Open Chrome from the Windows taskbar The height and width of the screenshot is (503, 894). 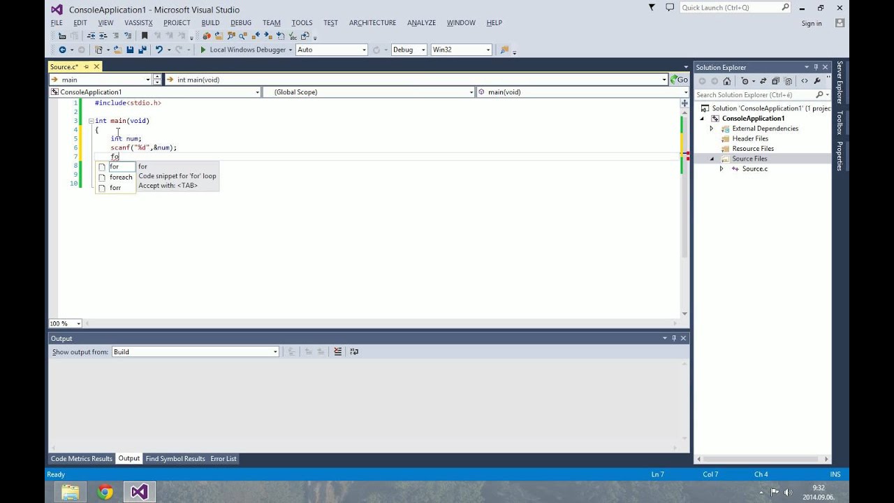[x=105, y=492]
